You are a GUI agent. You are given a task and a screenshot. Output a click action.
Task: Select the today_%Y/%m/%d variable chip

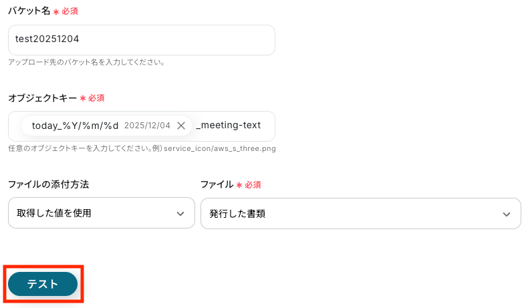75,126
